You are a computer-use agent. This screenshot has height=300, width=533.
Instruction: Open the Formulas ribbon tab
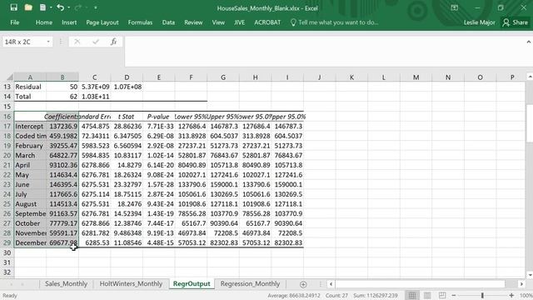pyautogui.click(x=140, y=22)
